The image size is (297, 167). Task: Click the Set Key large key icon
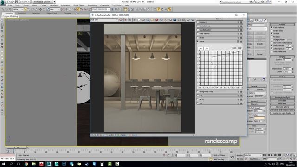(232, 157)
